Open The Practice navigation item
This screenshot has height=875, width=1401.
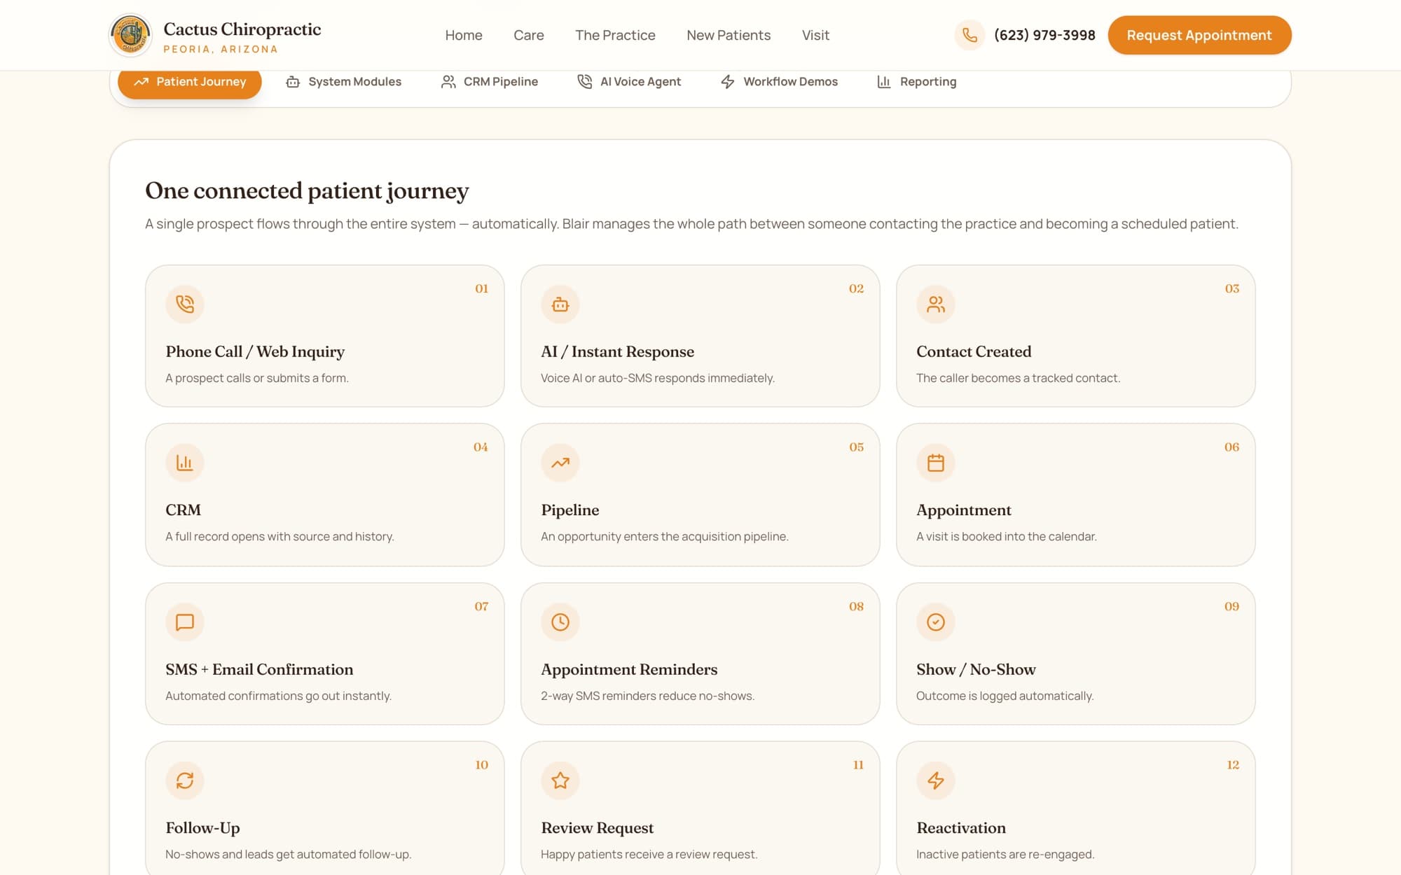(615, 35)
